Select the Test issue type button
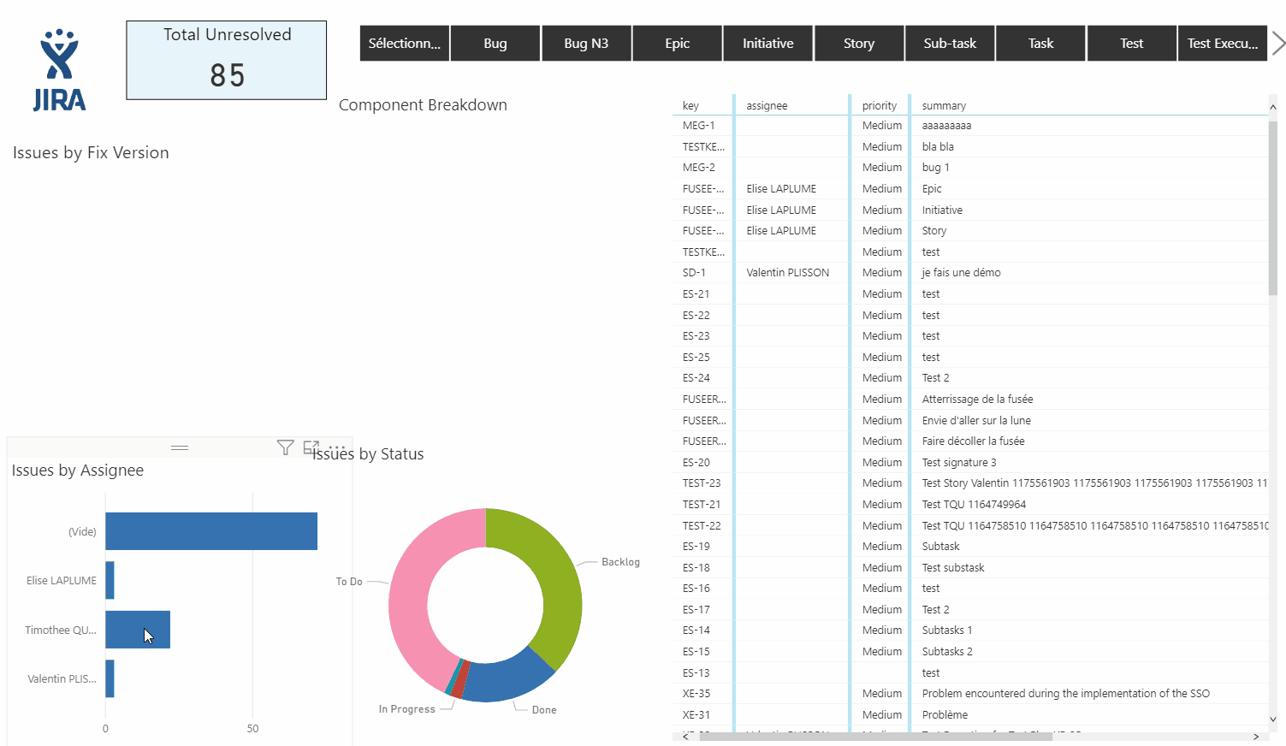The image size is (1286, 746). pos(1132,44)
